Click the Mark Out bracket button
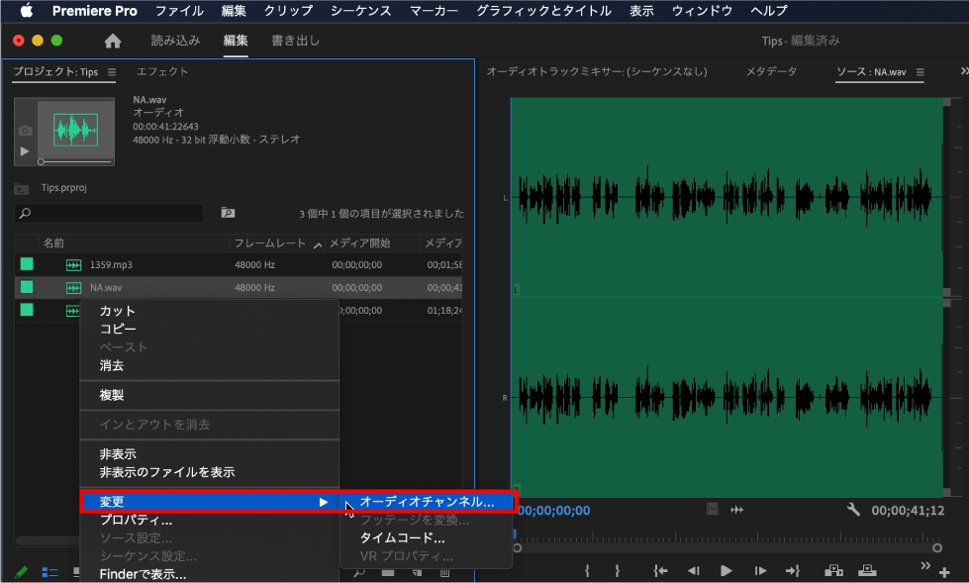This screenshot has width=969, height=583. click(x=617, y=571)
